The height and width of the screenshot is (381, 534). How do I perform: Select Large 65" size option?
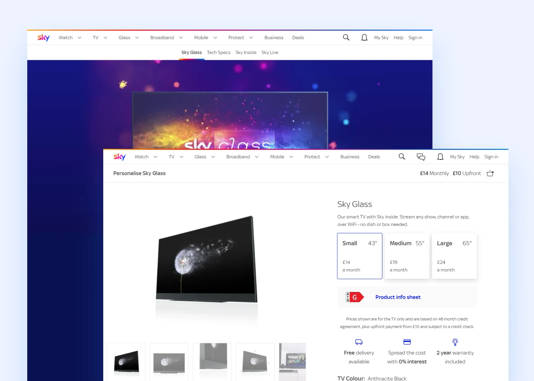(x=454, y=256)
